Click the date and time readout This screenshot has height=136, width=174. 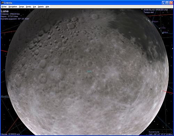point(156,10)
